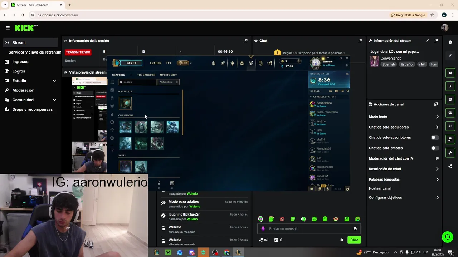This screenshot has width=458, height=257.
Task: Toggle Chat de solo-suscriptores
Action: 435,137
